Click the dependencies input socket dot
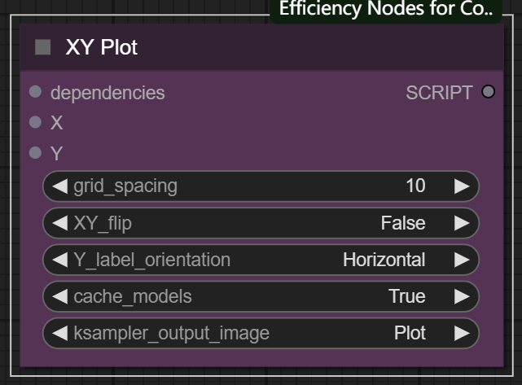The width and height of the screenshot is (522, 385). 35,93
